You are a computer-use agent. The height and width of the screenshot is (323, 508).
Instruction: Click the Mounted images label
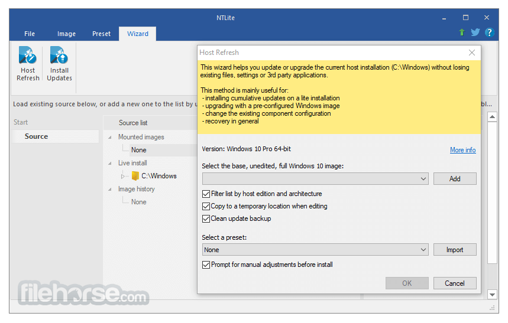tap(141, 137)
